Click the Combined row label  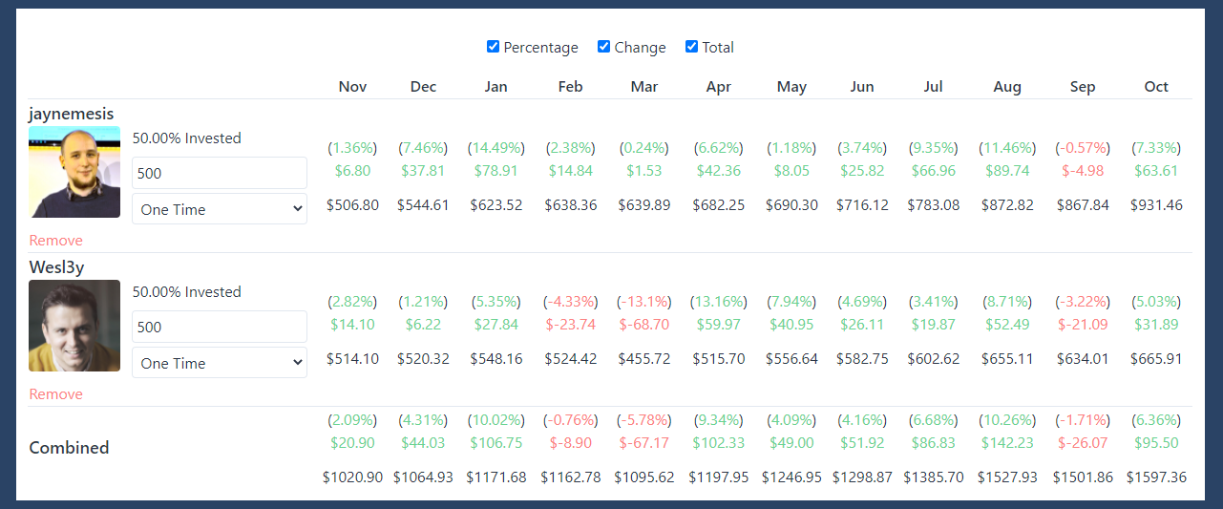[69, 448]
